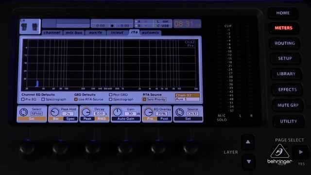
Task: Click the SPrio select value field
Action: (36, 114)
